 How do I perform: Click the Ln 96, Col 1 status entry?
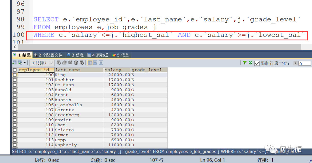click(x=213, y=160)
